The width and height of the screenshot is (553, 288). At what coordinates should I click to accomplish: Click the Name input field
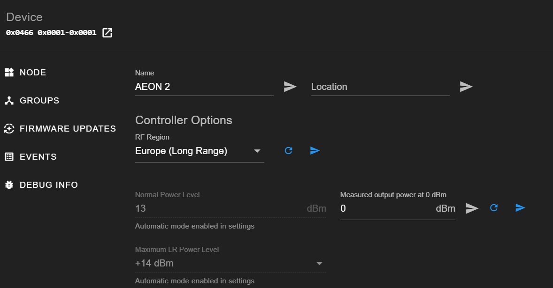[x=204, y=87]
